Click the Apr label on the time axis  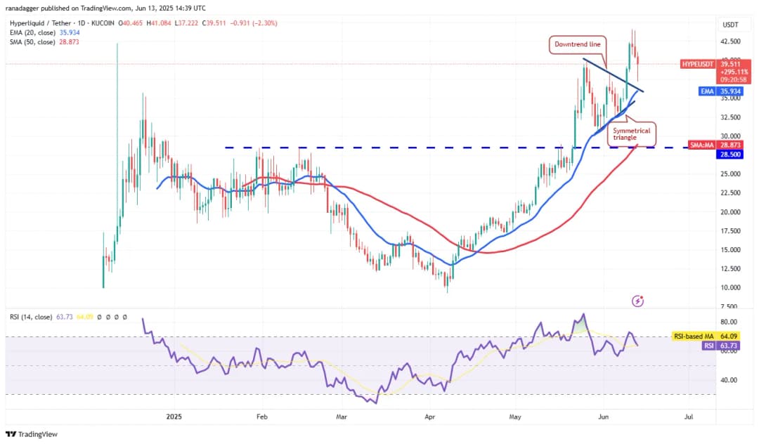click(x=429, y=417)
